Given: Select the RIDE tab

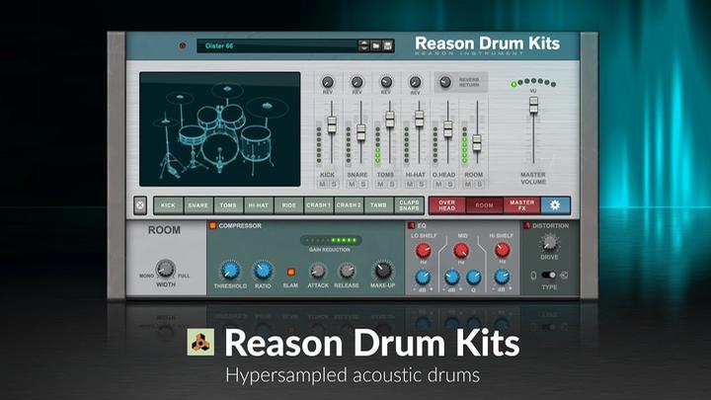Looking at the screenshot, I should [288, 205].
